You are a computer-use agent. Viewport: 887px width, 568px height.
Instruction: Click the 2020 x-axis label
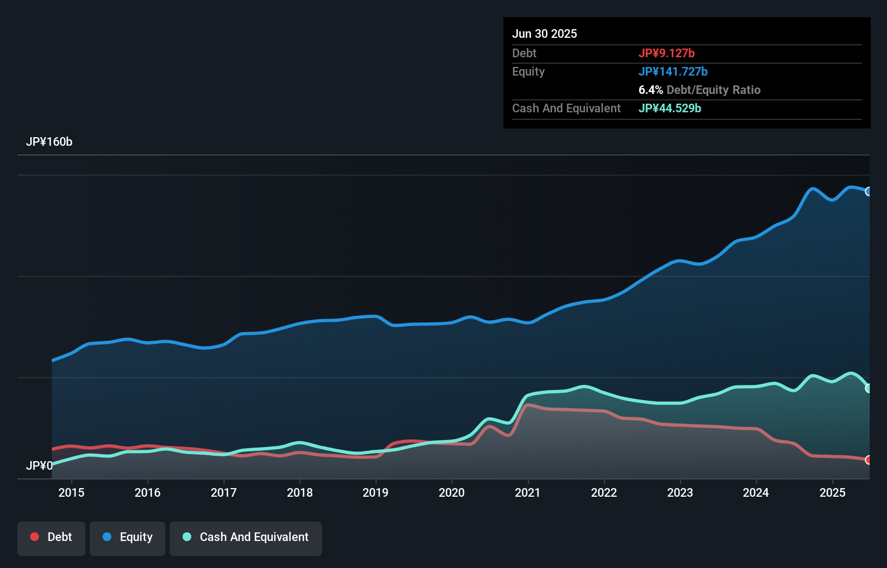click(452, 492)
